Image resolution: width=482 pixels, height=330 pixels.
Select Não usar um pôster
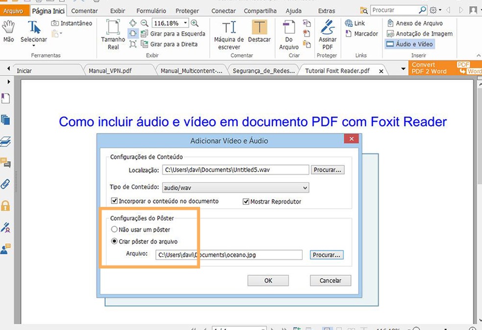[114, 229]
